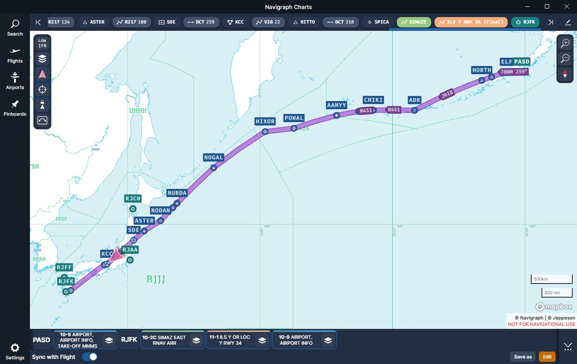This screenshot has height=364, width=577.
Task: Zoom in with the magnifier plus icon
Action: pyautogui.click(x=565, y=43)
